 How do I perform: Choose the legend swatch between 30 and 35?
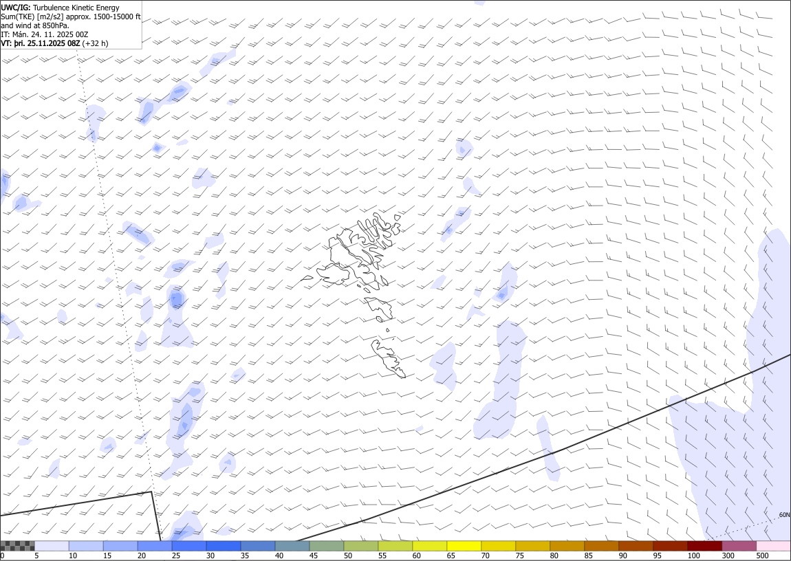pos(224,546)
